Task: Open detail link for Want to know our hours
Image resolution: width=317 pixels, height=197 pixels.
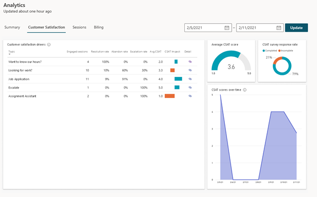Action: point(190,62)
